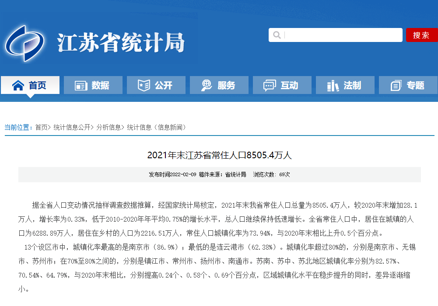Click inside the search input field

pos(341,35)
